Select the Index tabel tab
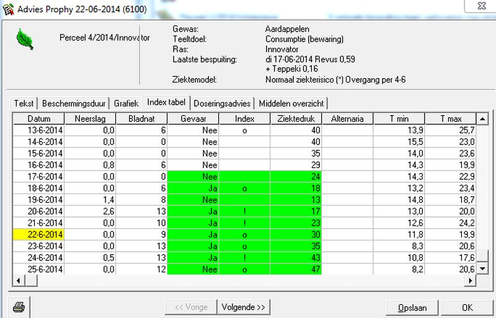The height and width of the screenshot is (318, 496). click(x=166, y=102)
